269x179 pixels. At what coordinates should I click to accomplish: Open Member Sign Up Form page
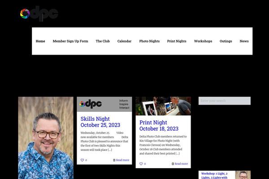[70, 41]
